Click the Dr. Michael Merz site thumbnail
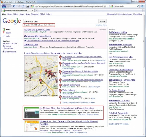146x137 pixels. (32, 113)
